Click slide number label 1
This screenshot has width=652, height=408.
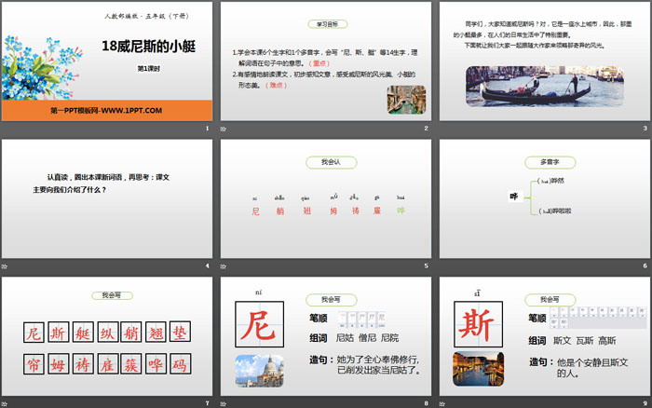tap(207, 129)
